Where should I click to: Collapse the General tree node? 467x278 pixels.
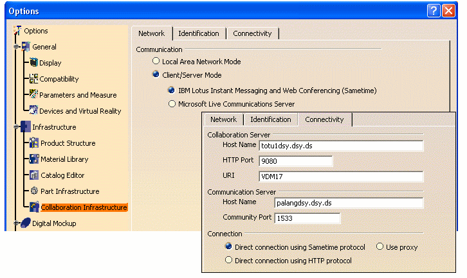[15, 47]
